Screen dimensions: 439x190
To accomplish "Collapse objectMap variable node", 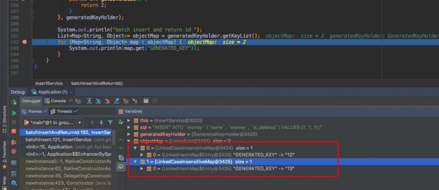I will (129, 141).
